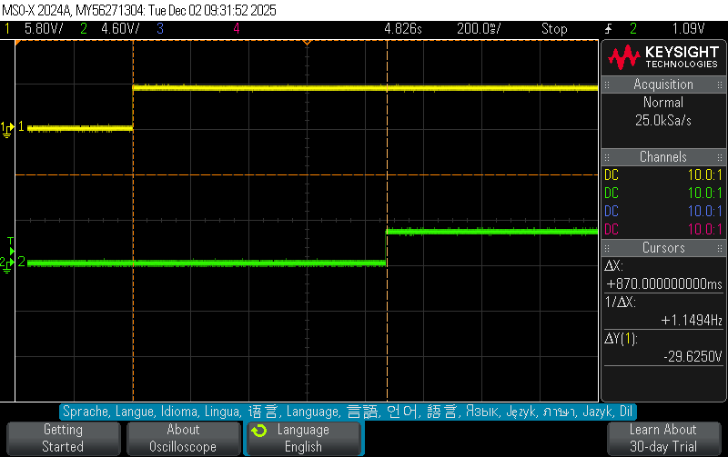Click the 4.826s time delay value
The width and height of the screenshot is (728, 457).
point(403,29)
